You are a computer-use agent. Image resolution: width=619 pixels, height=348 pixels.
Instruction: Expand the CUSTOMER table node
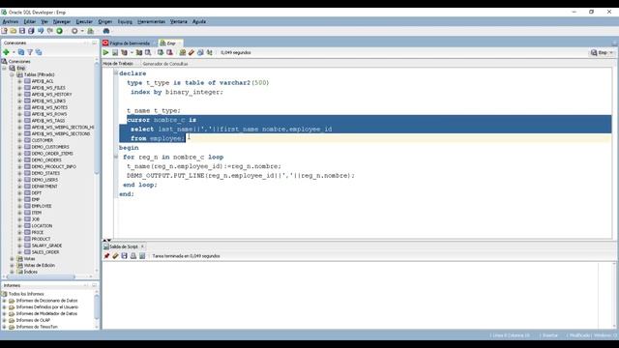point(19,140)
